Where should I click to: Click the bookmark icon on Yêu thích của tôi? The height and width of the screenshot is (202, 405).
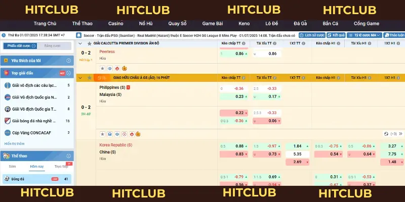pyautogui.click(x=6, y=61)
